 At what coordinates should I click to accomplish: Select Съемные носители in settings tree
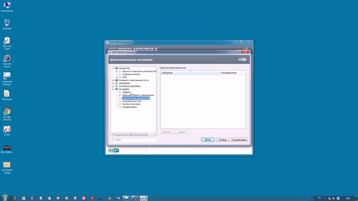pos(131,74)
